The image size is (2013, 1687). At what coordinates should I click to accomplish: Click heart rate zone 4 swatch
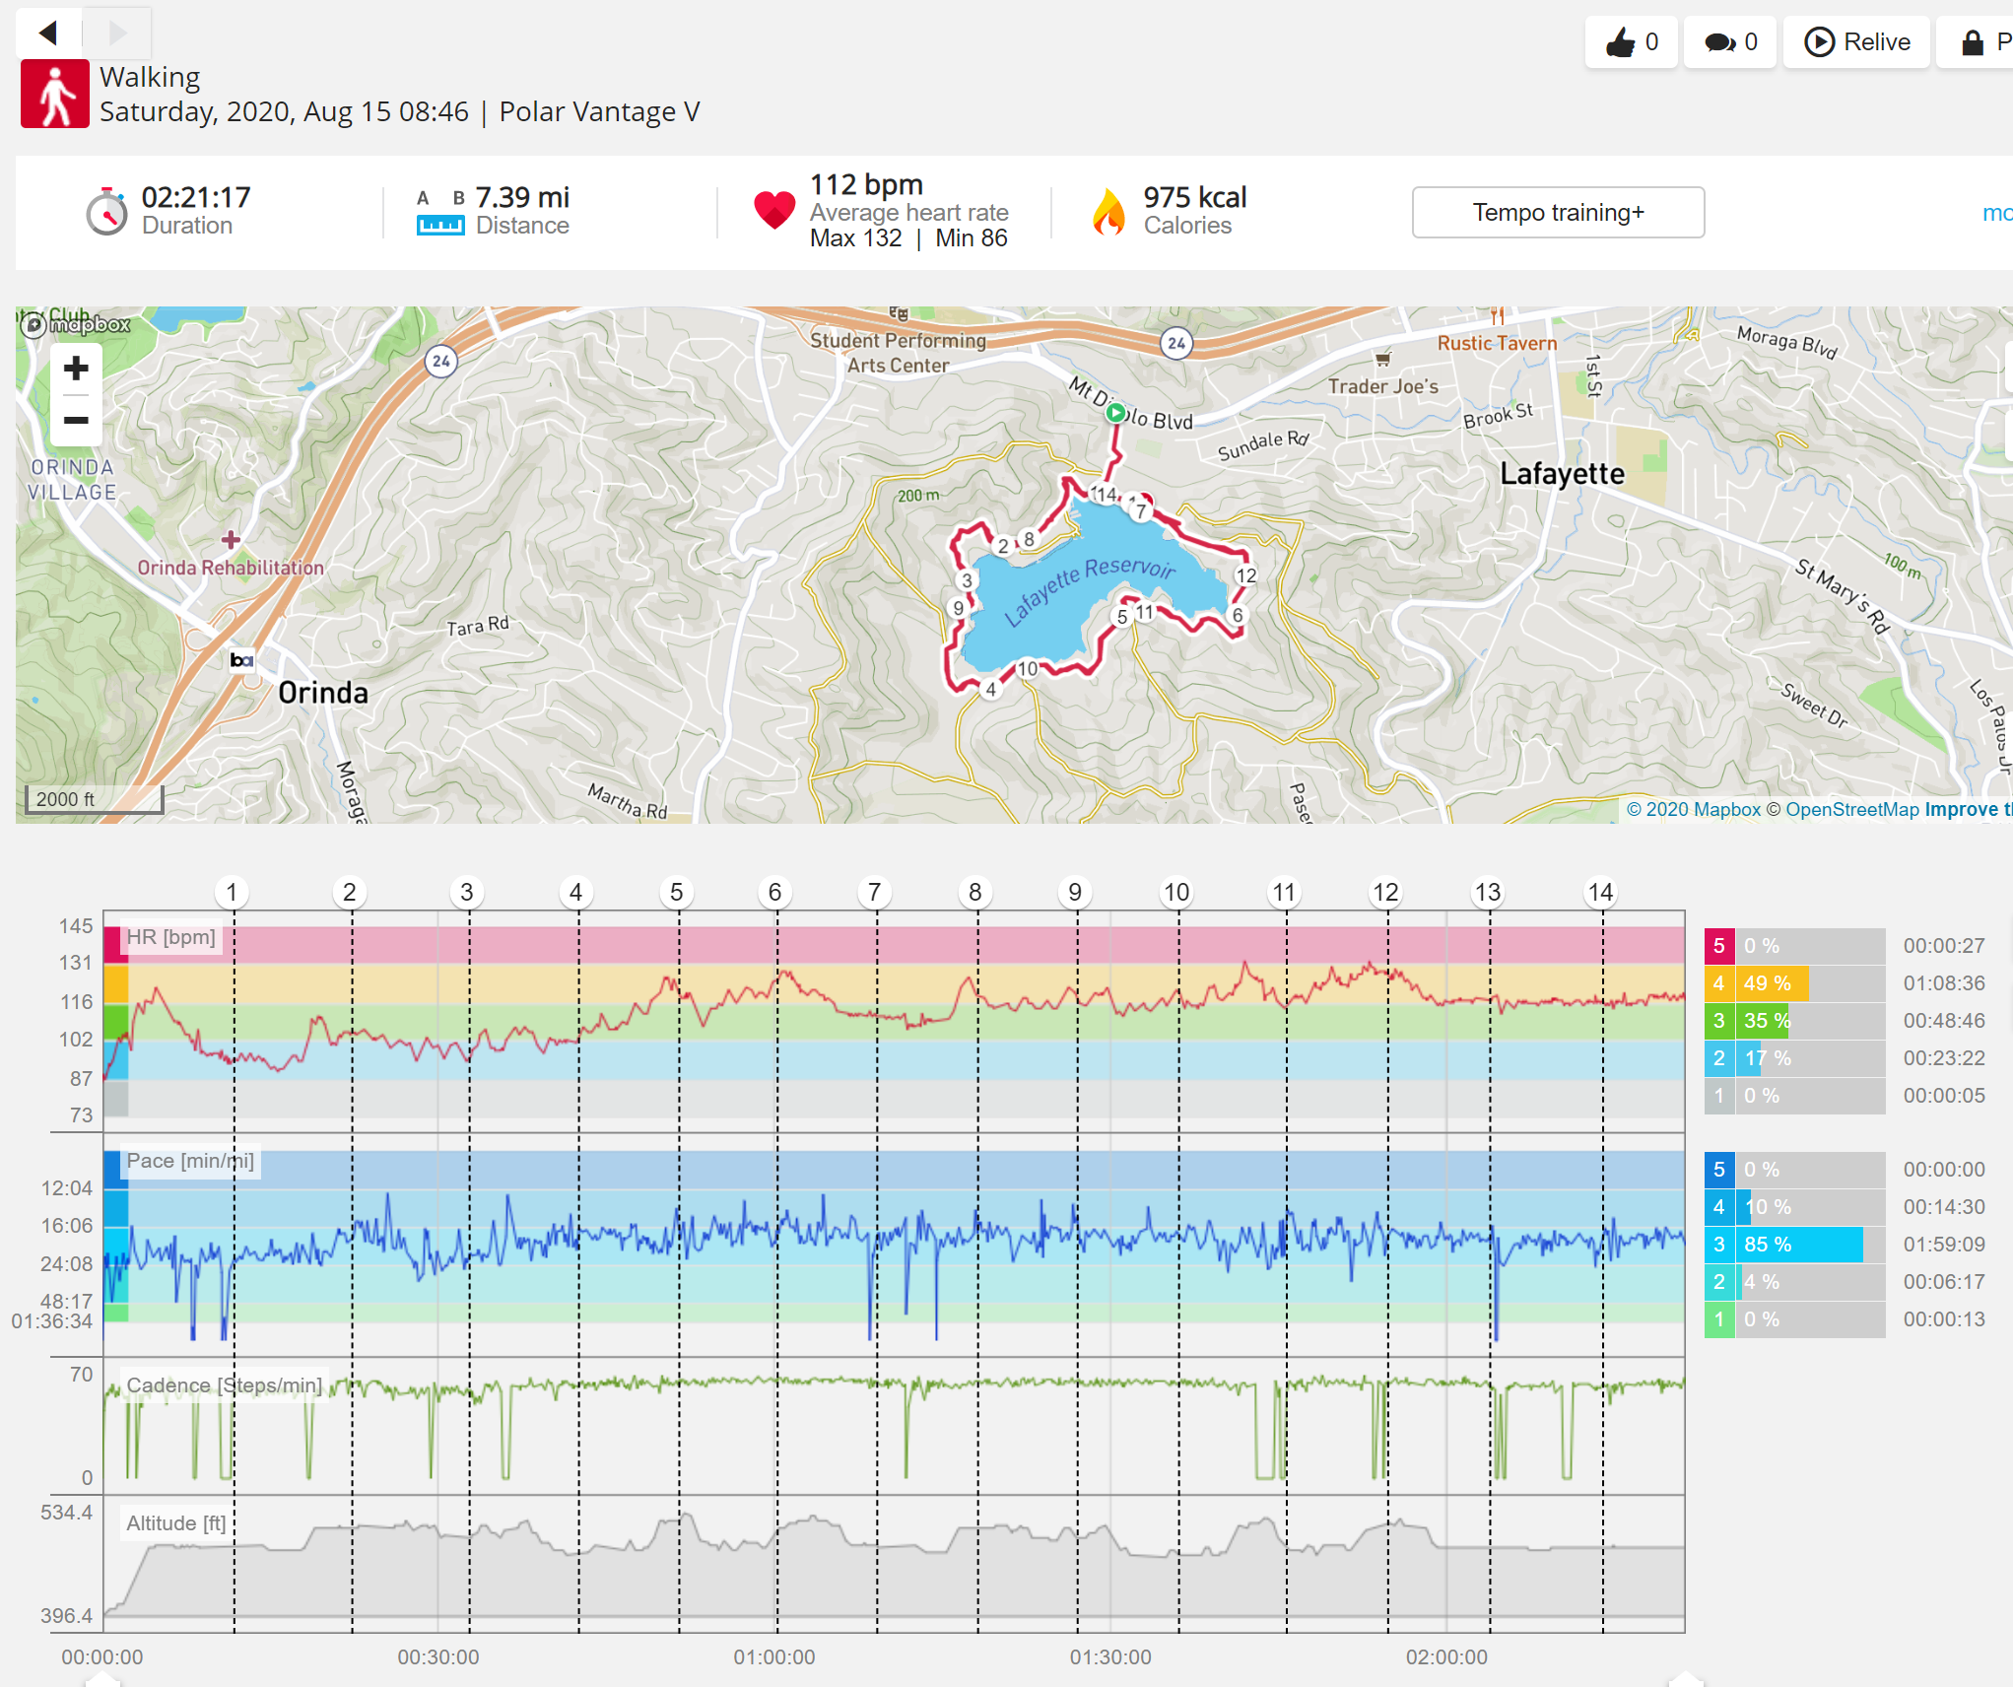point(1719,983)
